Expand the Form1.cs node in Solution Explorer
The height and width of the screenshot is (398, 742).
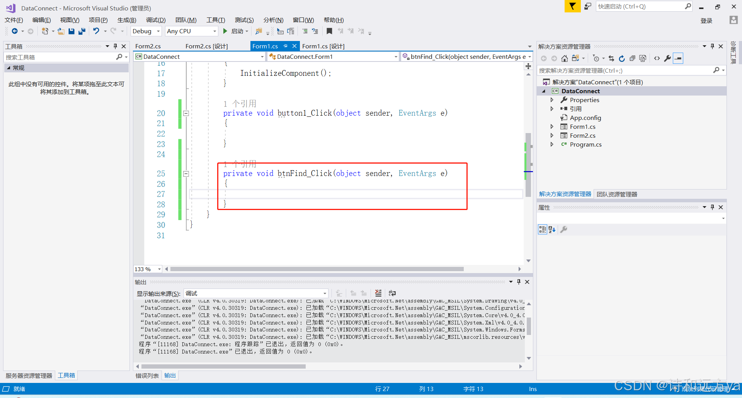pyautogui.click(x=552, y=126)
